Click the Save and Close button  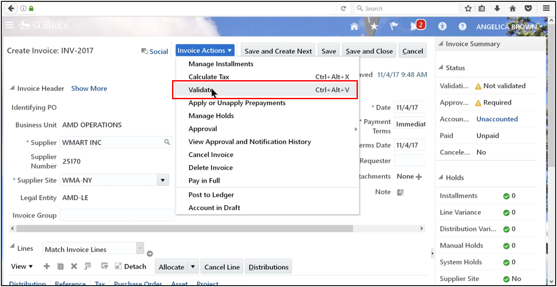point(369,50)
